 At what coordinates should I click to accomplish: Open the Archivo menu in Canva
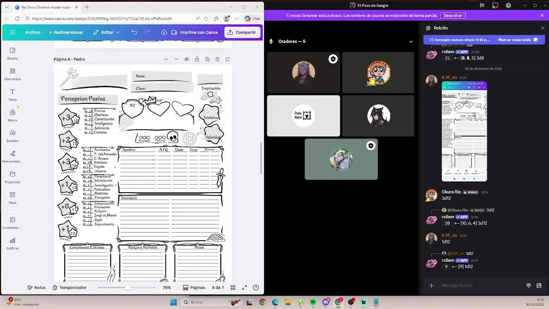[33, 32]
